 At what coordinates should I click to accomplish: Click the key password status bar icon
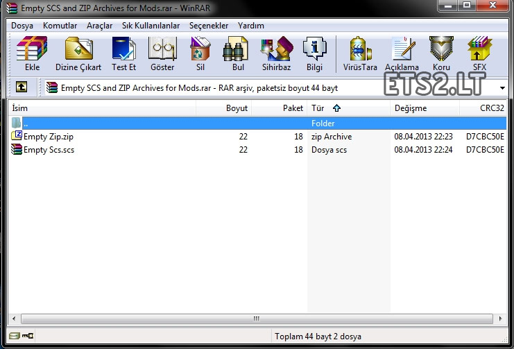[x=28, y=336]
